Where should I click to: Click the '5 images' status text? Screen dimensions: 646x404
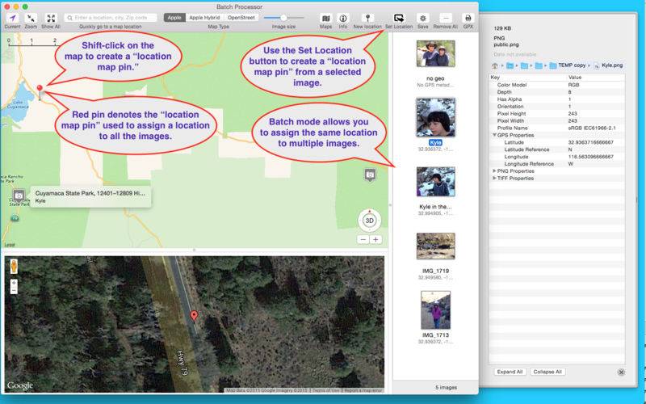point(446,388)
